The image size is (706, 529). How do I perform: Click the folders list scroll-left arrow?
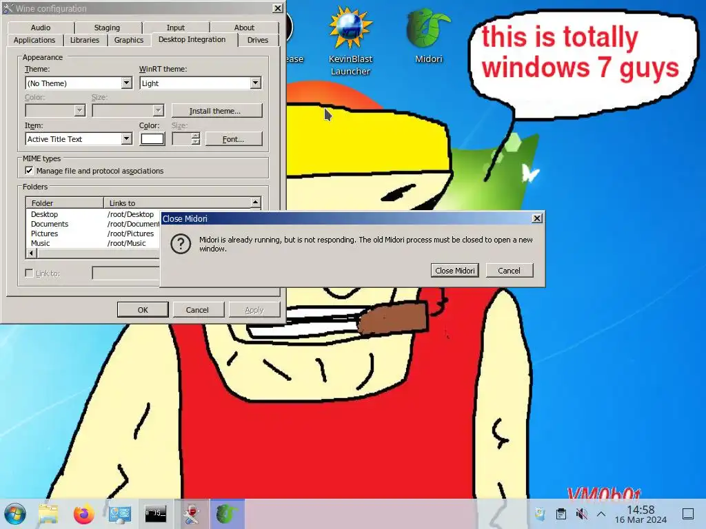coord(31,253)
